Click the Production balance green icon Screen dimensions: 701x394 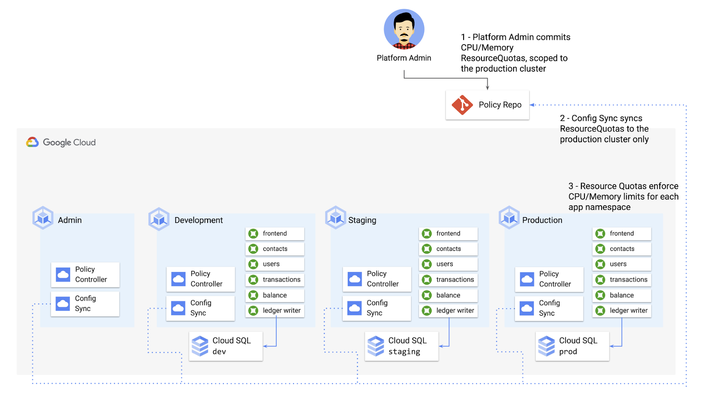(600, 295)
